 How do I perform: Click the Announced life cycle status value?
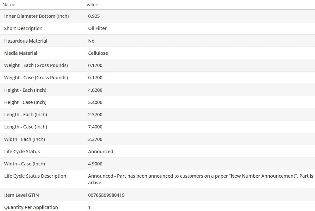click(x=101, y=152)
